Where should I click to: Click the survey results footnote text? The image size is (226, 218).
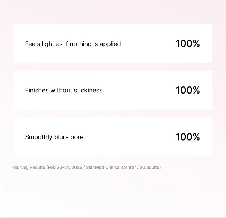(x=86, y=168)
